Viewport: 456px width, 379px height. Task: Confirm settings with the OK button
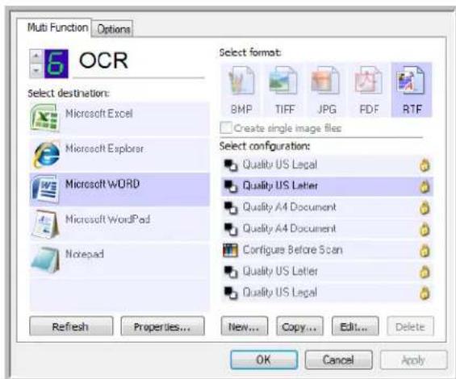pyautogui.click(x=264, y=360)
